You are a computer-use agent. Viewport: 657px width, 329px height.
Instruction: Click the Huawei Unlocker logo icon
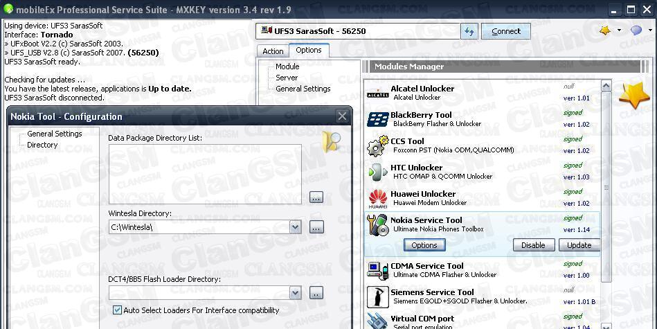377,199
